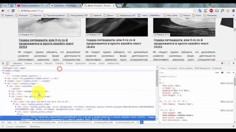Switch to the Computed styles pane
The height and width of the screenshot is (132, 236).
coord(172,68)
